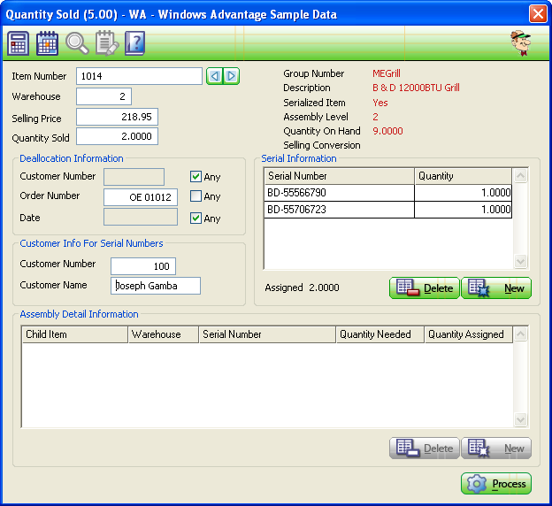This screenshot has width=552, height=506.
Task: Click the Serial Number column header
Action: (x=339, y=176)
